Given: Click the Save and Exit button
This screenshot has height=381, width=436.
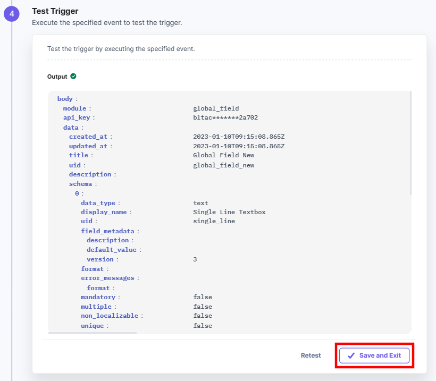Looking at the screenshot, I should click(x=374, y=355).
